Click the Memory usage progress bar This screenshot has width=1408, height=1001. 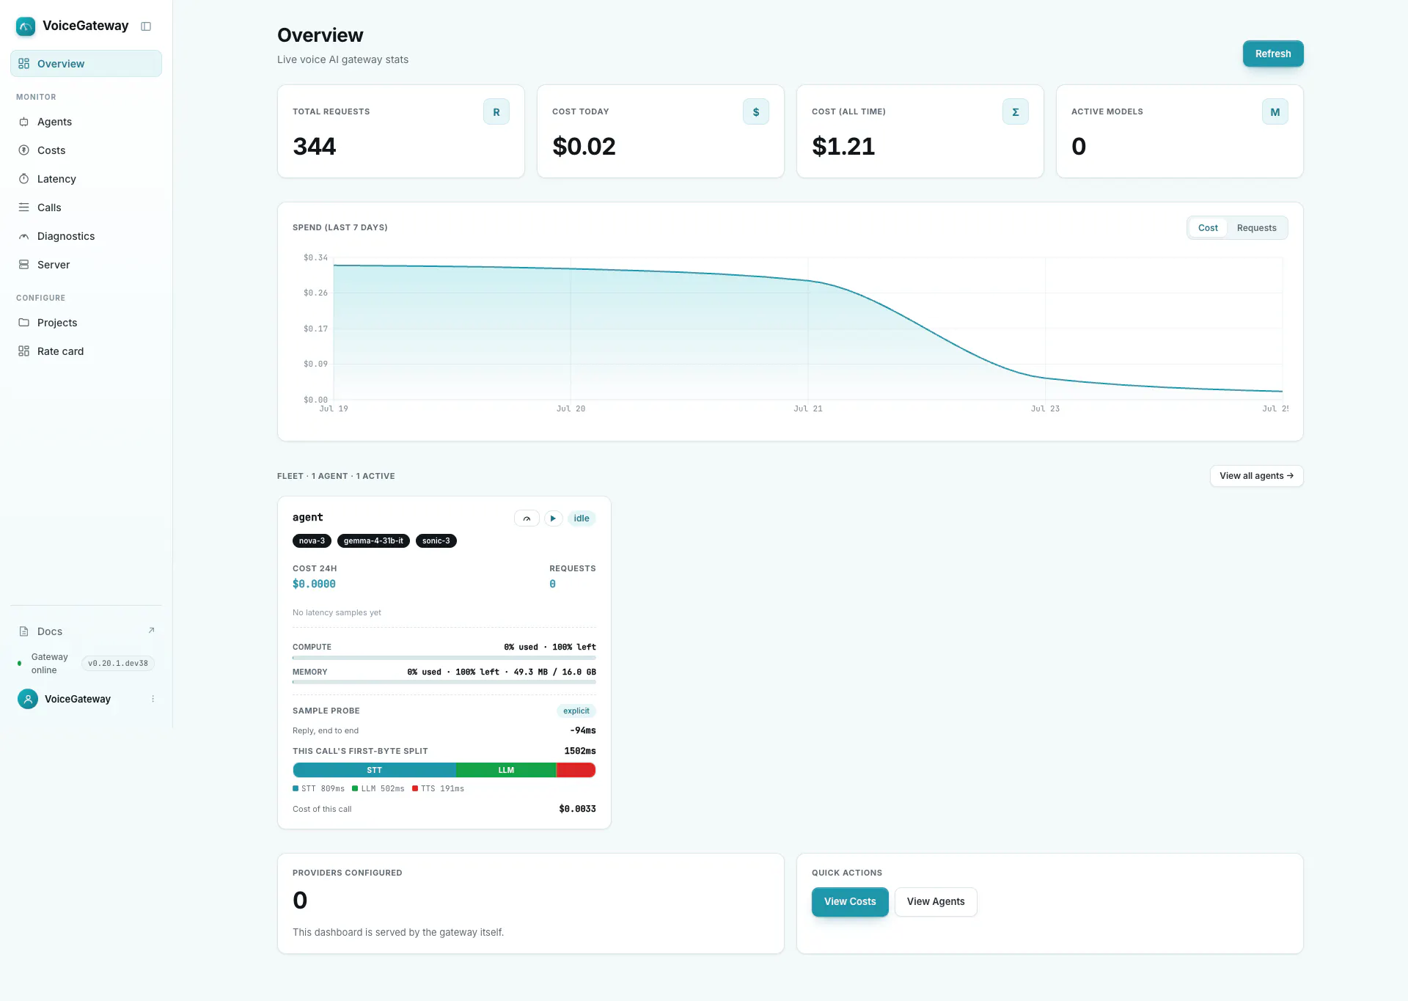pyautogui.click(x=444, y=683)
